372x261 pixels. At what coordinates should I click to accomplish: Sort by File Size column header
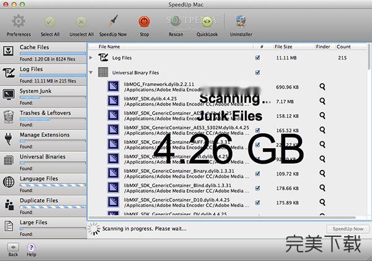click(x=283, y=46)
